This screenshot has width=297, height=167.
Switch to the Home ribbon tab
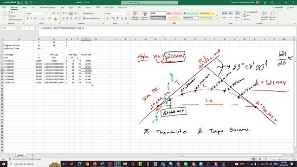tap(14, 7)
